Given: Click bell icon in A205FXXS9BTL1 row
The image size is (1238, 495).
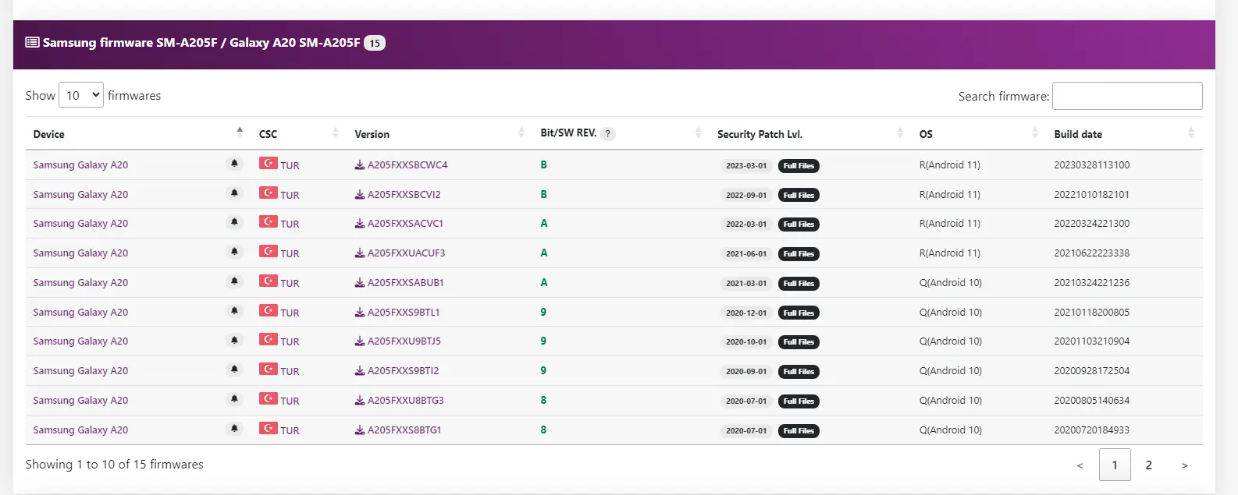Looking at the screenshot, I should pyautogui.click(x=234, y=311).
